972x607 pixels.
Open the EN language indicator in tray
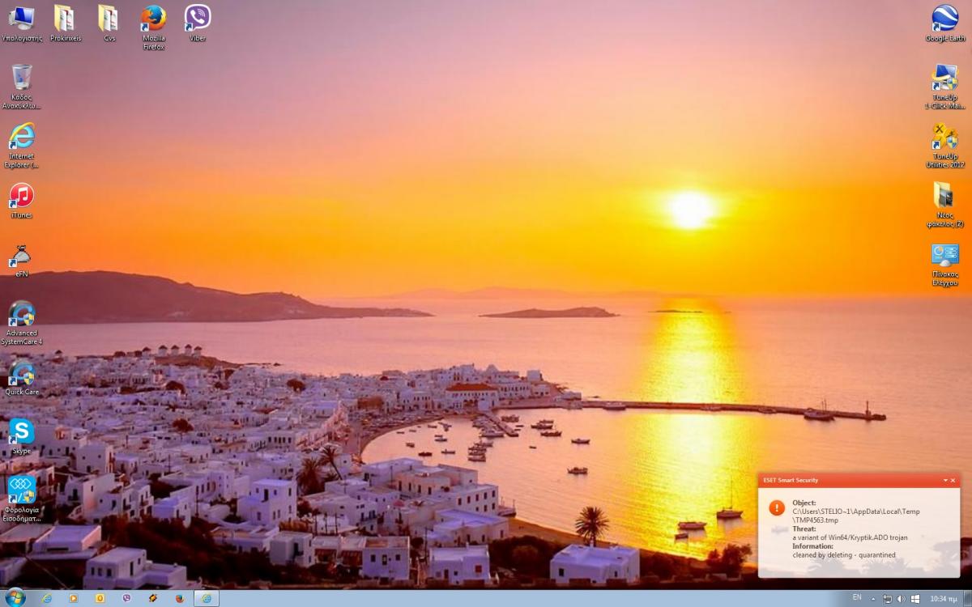click(x=857, y=597)
